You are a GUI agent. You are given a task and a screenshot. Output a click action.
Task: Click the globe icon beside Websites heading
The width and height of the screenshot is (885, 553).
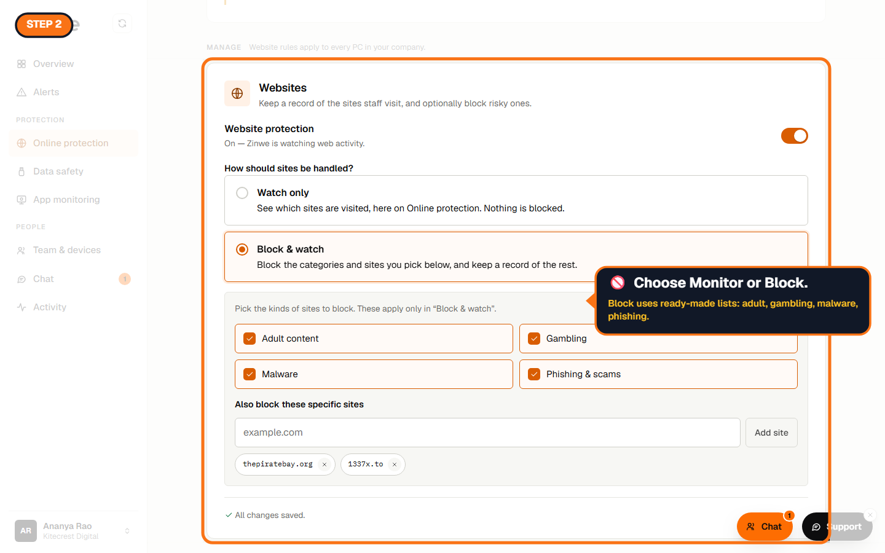click(x=237, y=93)
